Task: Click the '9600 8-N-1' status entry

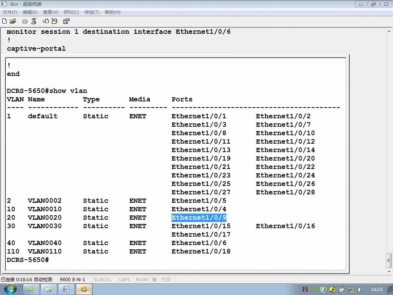Action: point(73,280)
